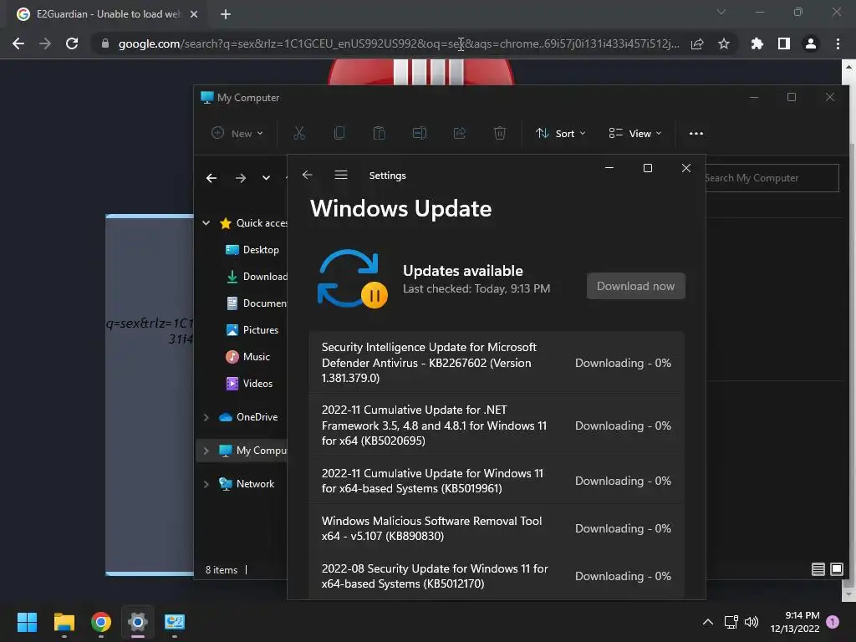The height and width of the screenshot is (642, 856).
Task: Click the Share icon in My Computer toolbar
Action: (x=460, y=133)
